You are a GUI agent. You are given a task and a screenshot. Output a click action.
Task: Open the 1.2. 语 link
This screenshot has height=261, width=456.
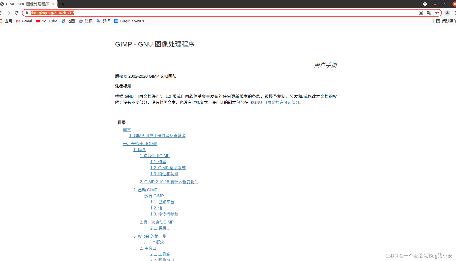156,208
